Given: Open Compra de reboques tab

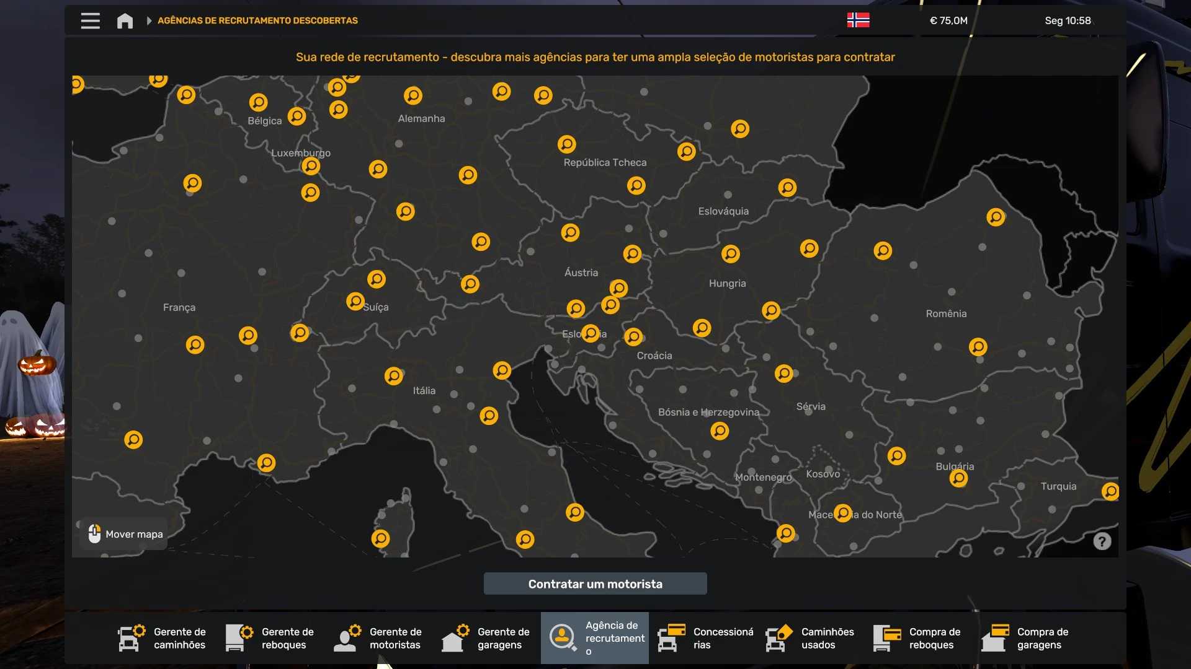Looking at the screenshot, I should pyautogui.click(x=918, y=638).
